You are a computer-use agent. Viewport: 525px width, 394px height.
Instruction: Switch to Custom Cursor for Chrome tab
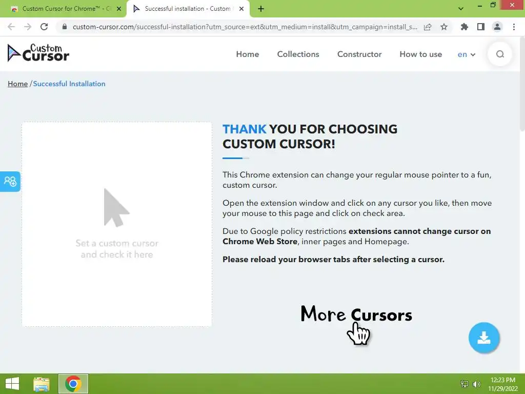pyautogui.click(x=63, y=9)
